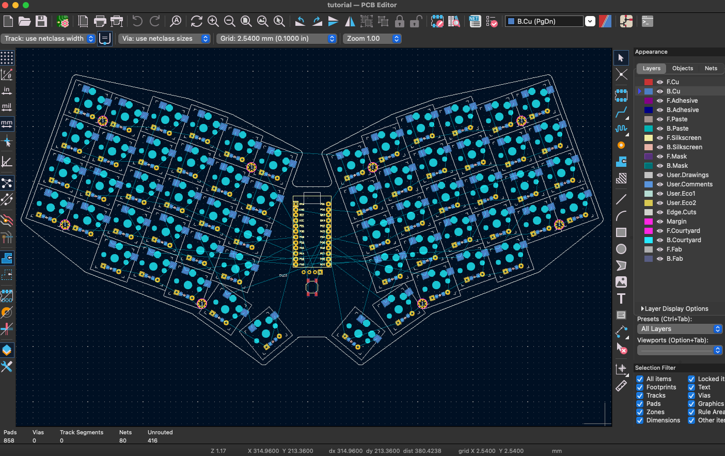Viewport: 725px width, 456px height.
Task: Open the Measure tool
Action: click(x=622, y=386)
